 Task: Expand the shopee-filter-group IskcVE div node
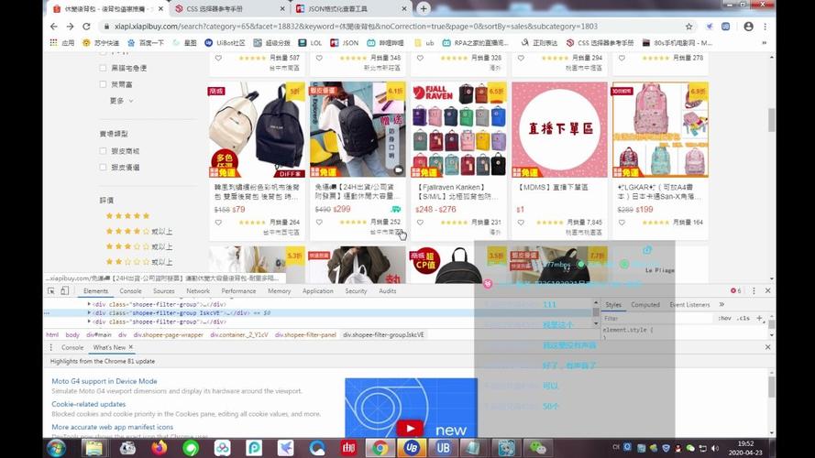click(x=89, y=313)
